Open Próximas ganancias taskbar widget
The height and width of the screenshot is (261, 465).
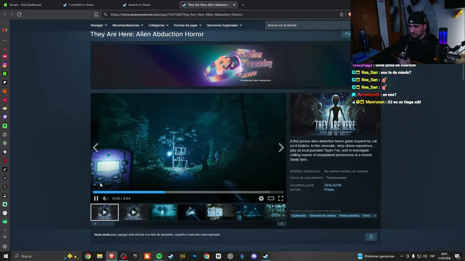376,256
